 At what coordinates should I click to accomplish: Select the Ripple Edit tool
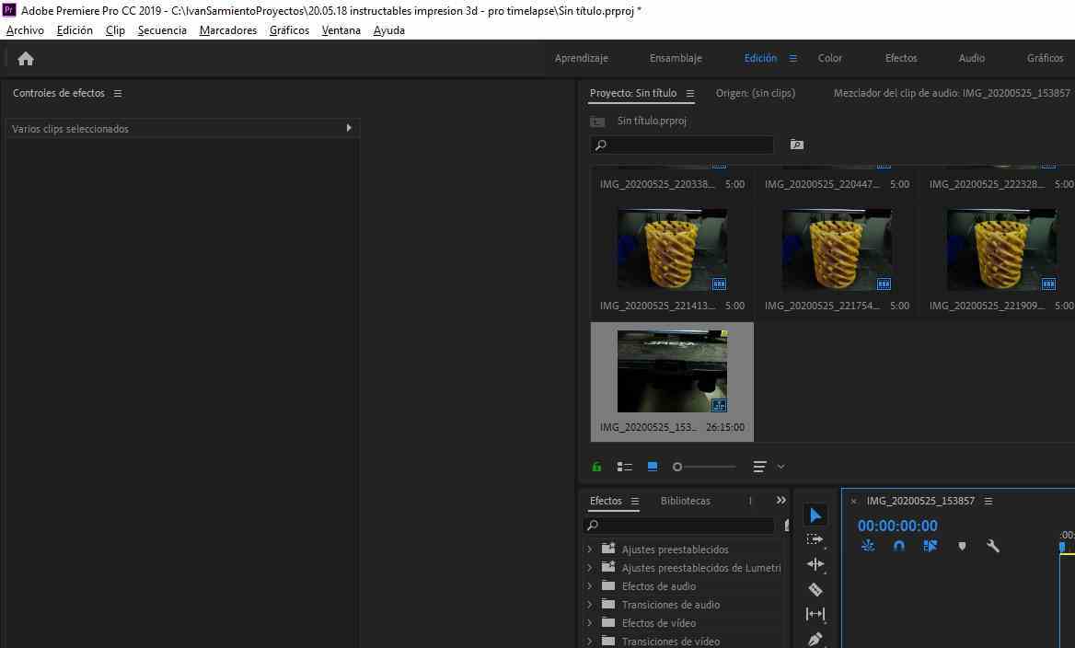tap(815, 564)
